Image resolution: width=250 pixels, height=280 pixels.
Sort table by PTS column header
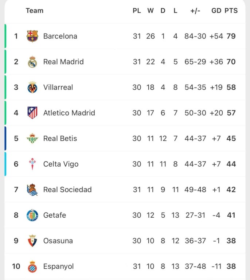231,11
